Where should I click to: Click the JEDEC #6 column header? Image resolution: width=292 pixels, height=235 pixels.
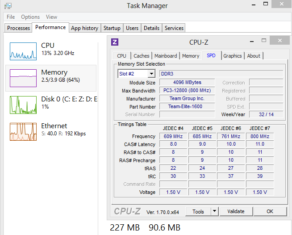231,128
